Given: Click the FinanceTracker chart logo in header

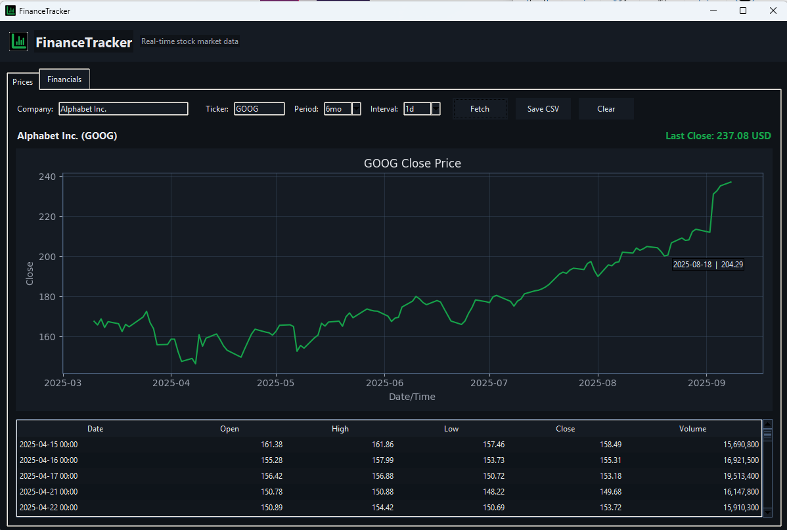Looking at the screenshot, I should pyautogui.click(x=19, y=41).
